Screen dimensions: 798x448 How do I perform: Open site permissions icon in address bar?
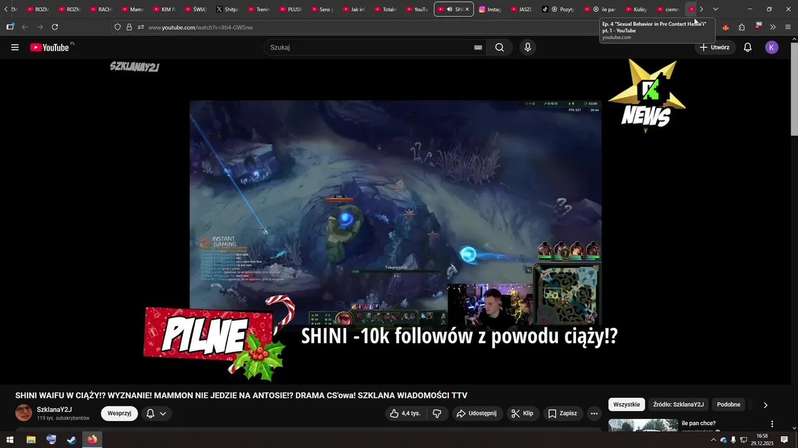point(141,27)
